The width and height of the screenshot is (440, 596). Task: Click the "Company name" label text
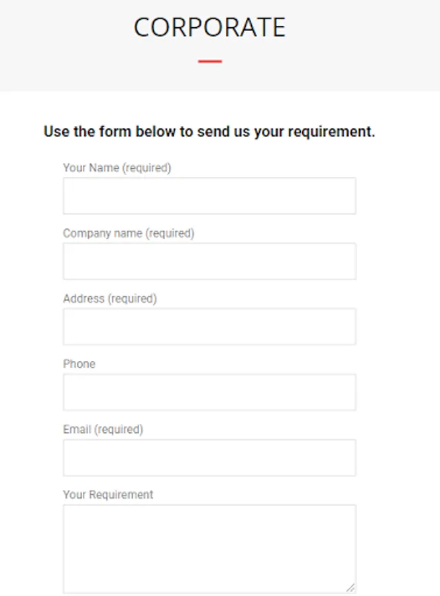coord(102,233)
